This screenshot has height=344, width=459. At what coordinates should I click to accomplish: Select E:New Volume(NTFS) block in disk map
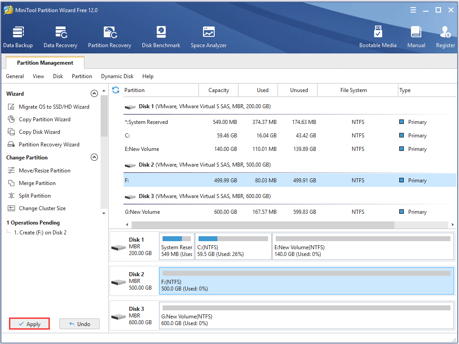[363, 246]
